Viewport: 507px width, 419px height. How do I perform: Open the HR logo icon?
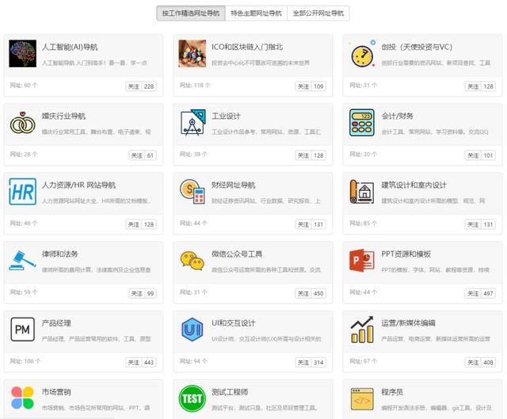23,192
